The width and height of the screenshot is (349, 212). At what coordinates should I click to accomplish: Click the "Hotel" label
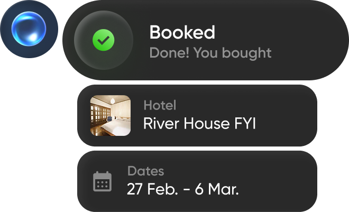[160, 105]
